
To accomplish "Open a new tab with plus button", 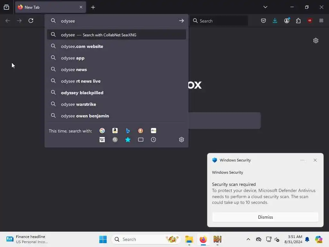I will [93, 7].
